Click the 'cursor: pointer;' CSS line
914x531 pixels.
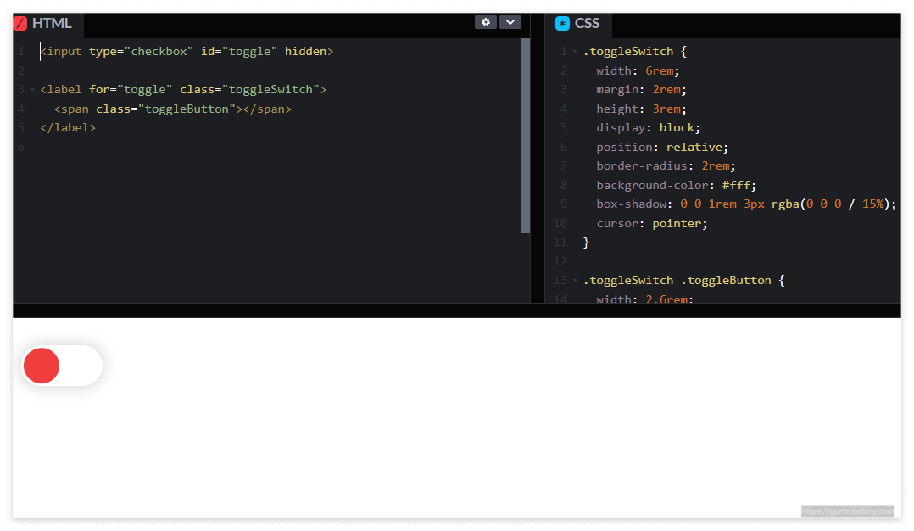[x=652, y=224]
